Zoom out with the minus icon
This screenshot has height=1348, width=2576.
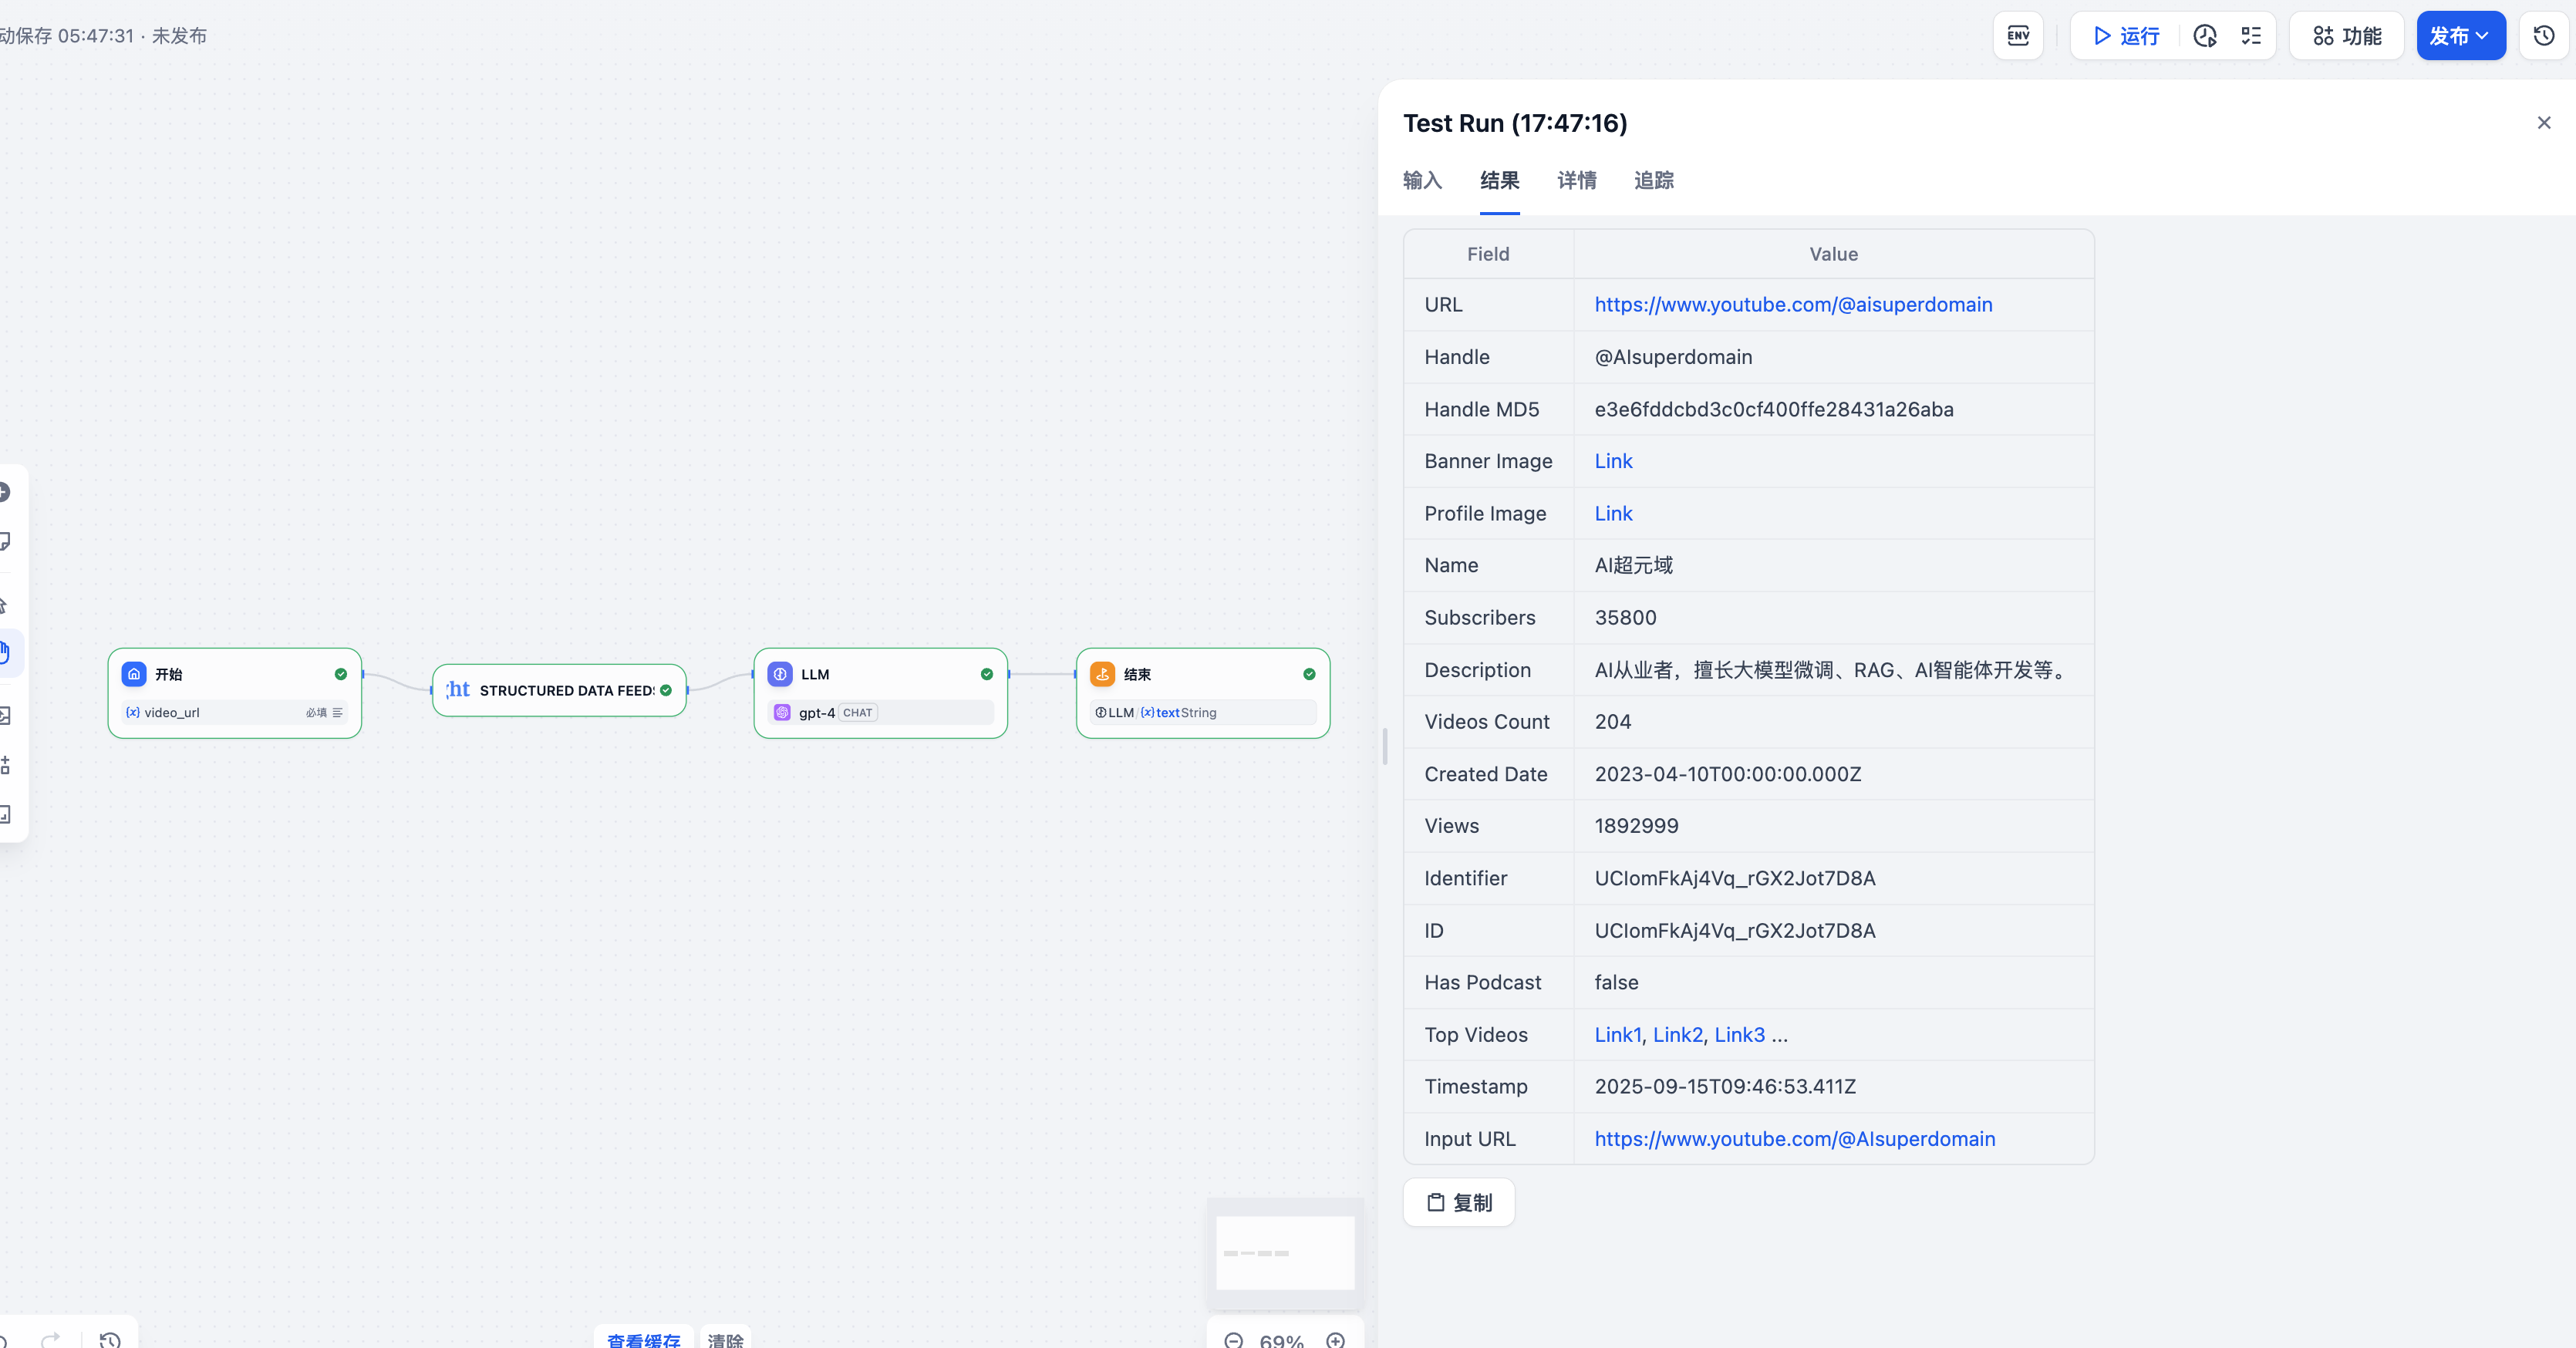click(x=1234, y=1340)
